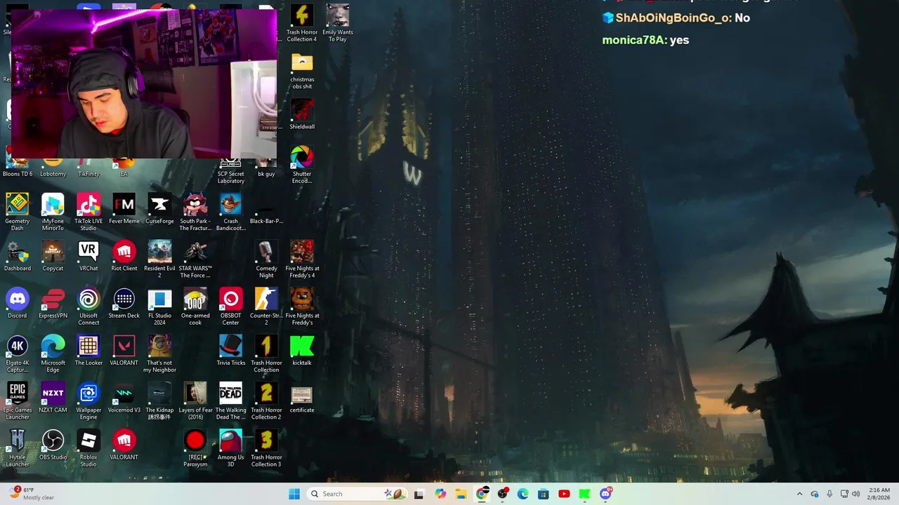The image size is (899, 505).
Task: Launch FL Studio 2024 from desktop
Action: 159,307
